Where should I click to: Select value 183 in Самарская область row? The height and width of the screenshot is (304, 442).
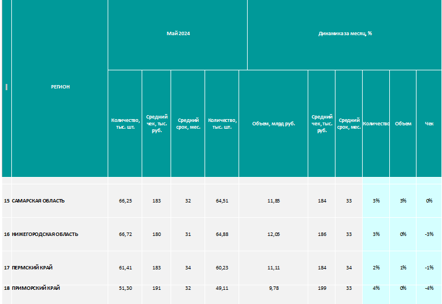[x=156, y=201]
